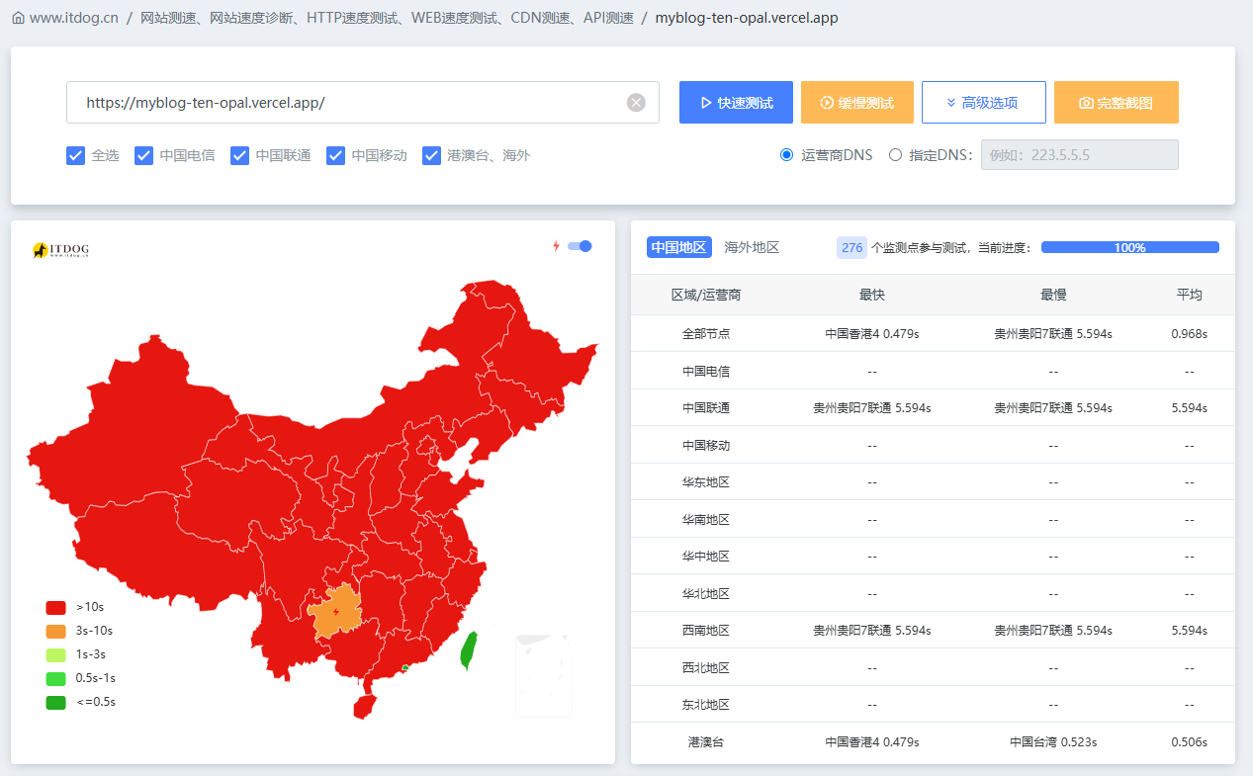Toggle the 中国联通 checkbox
The width and height of the screenshot is (1253, 776).
(x=239, y=155)
